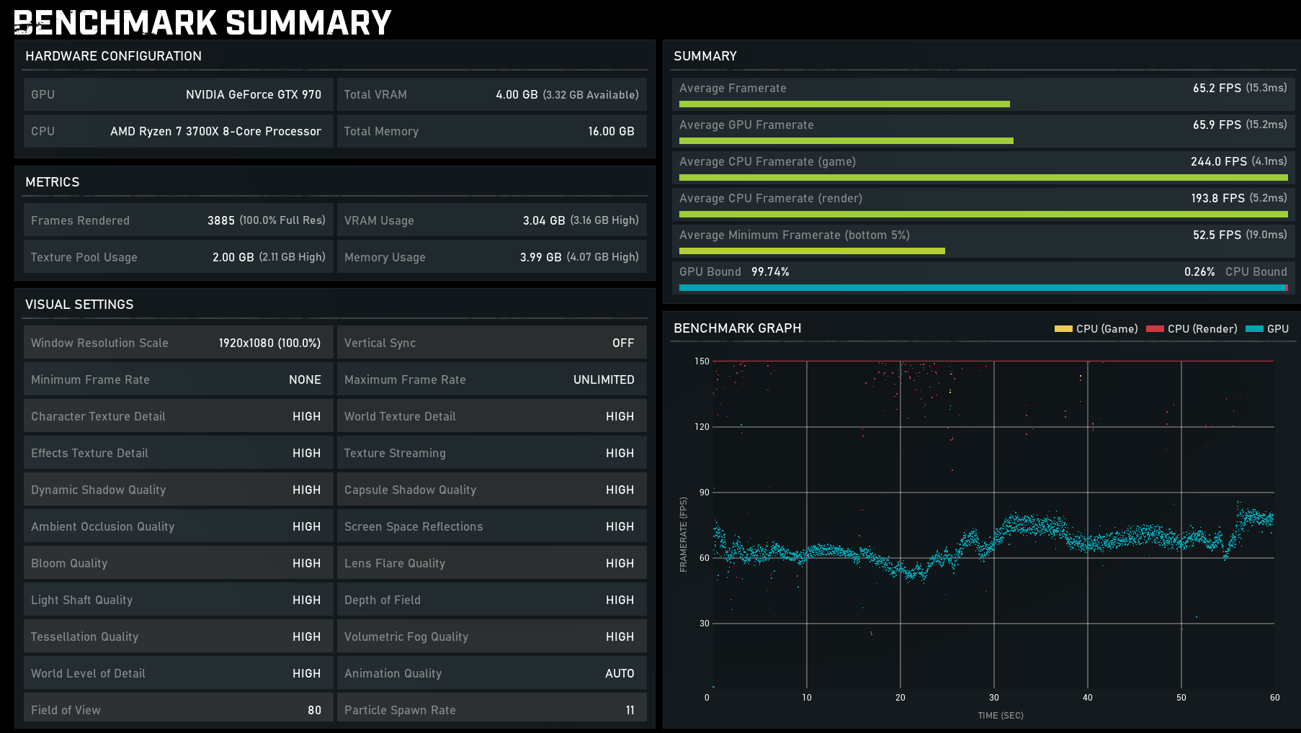The width and height of the screenshot is (1301, 733).
Task: Click the Benchmark Graph title
Action: pyautogui.click(x=737, y=328)
